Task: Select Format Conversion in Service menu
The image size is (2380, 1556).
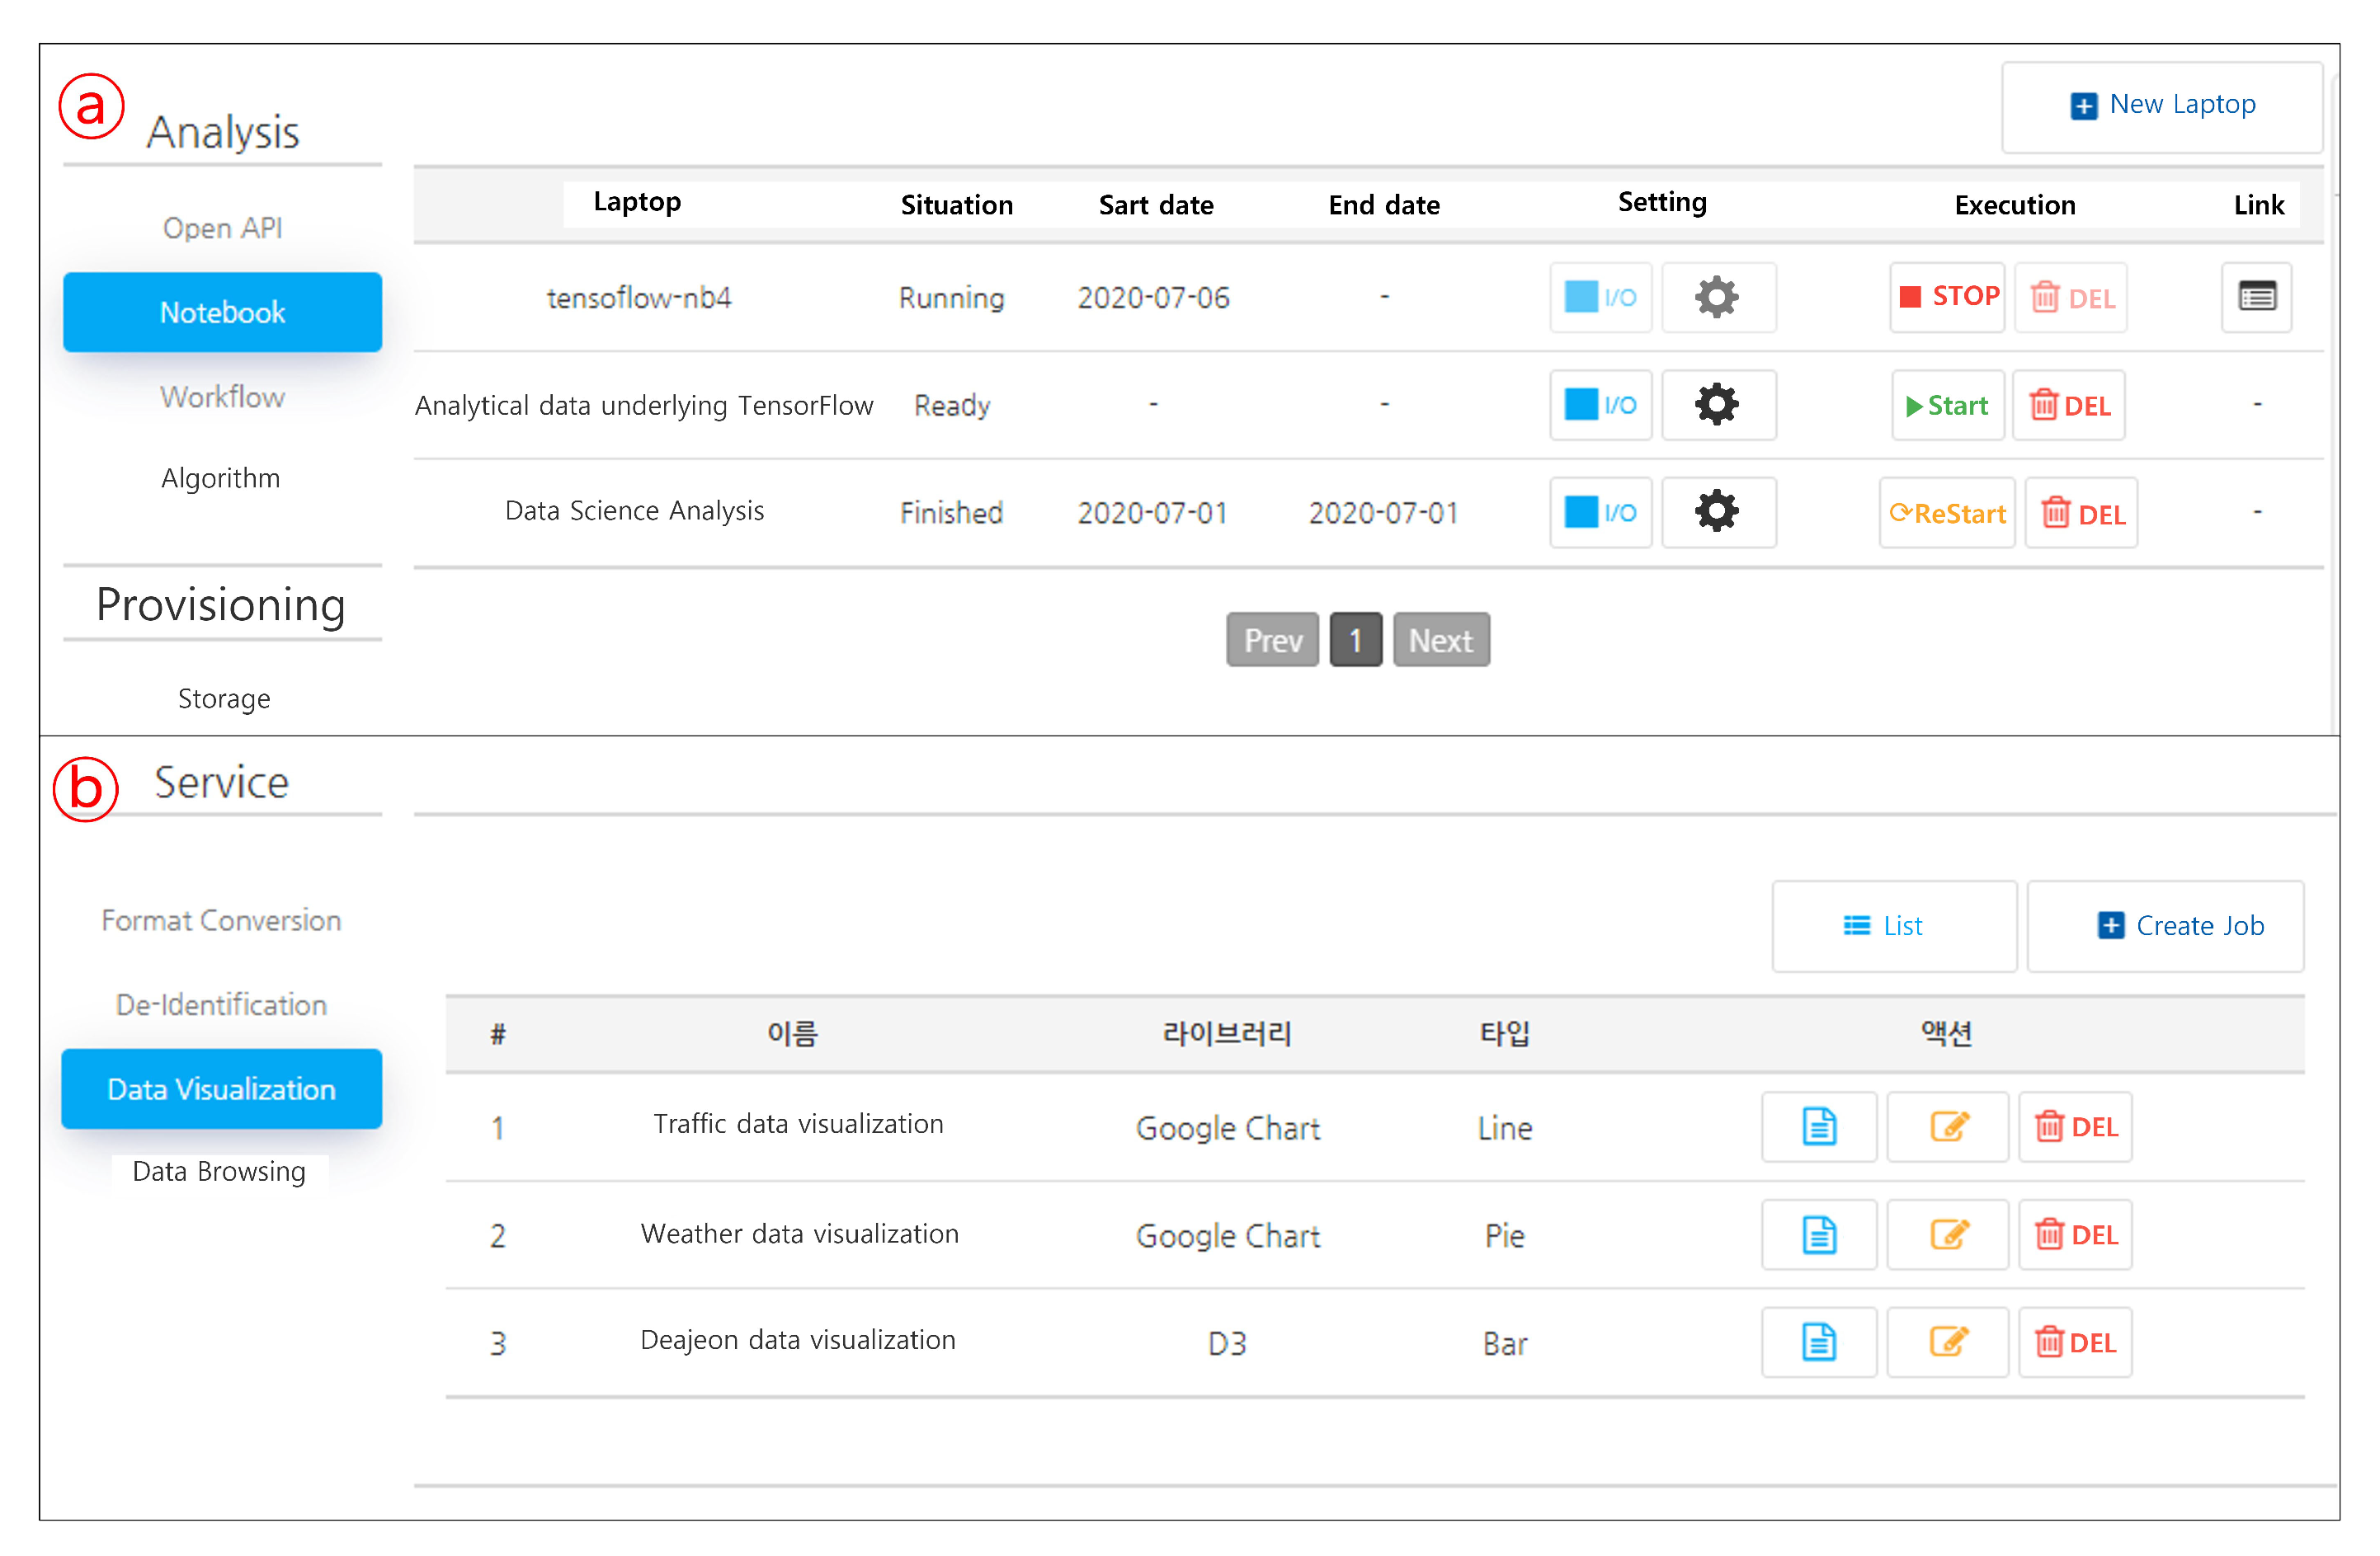Action: (222, 920)
